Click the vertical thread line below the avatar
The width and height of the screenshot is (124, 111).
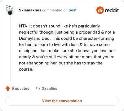click(x=10, y=48)
